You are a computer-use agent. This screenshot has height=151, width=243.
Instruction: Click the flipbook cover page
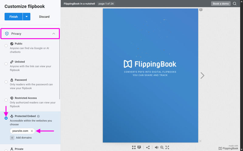(150, 75)
